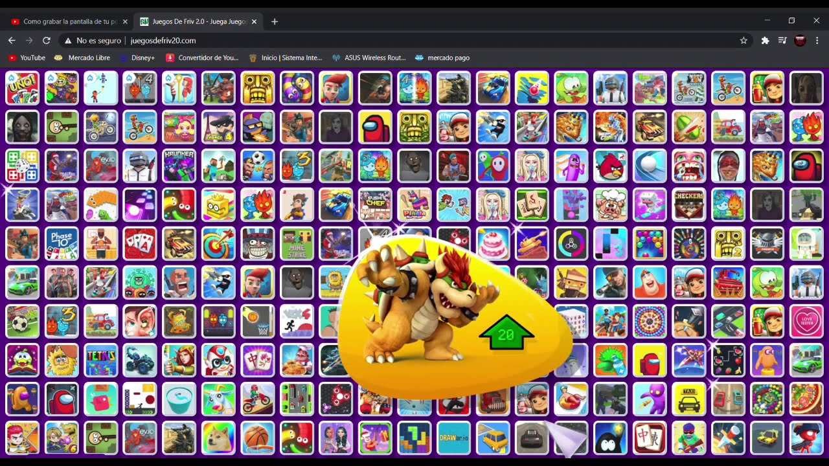Go forward in browser history
The image size is (829, 466).
pos(29,40)
